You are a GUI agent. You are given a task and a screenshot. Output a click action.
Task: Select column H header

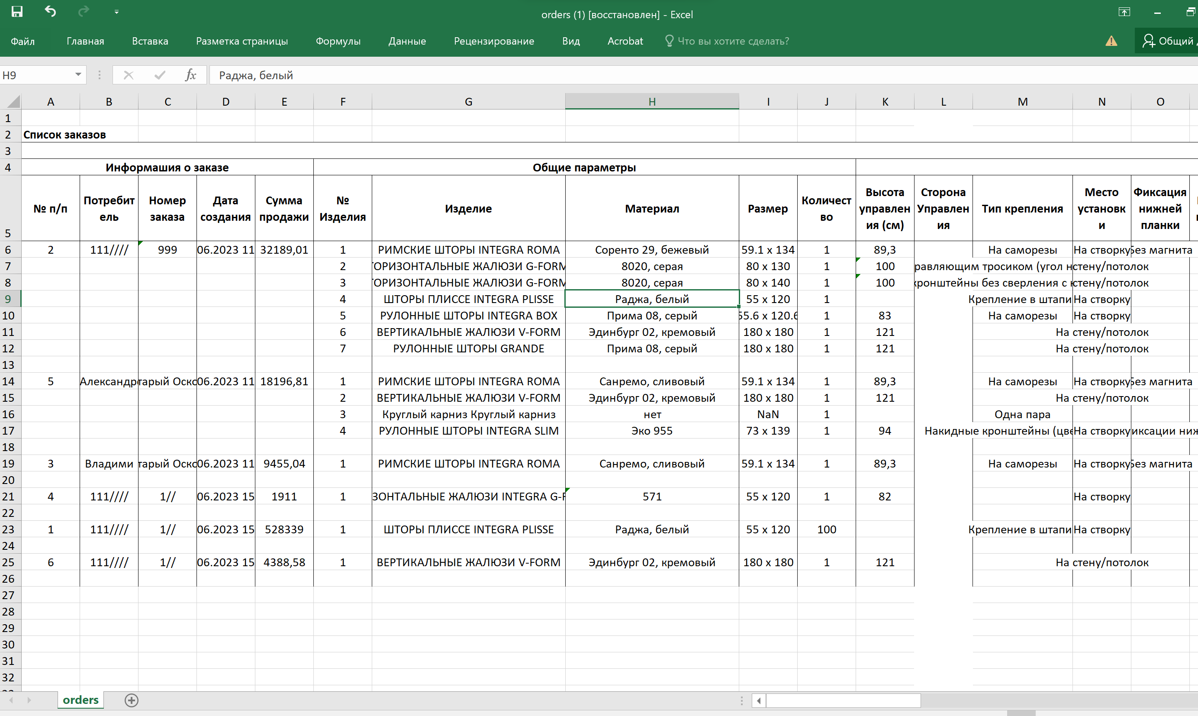coord(651,101)
